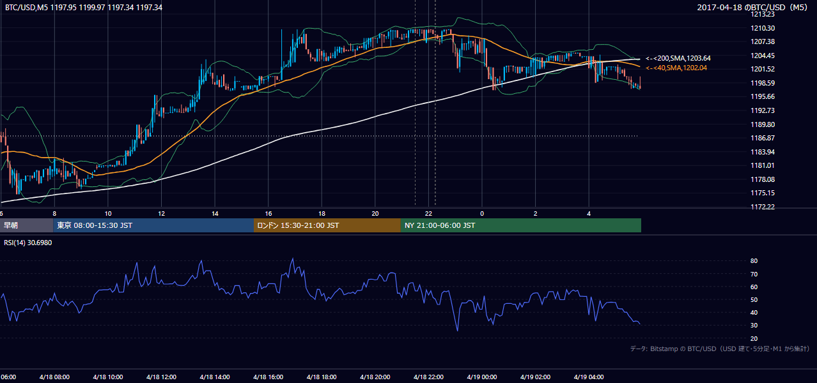Click price axis label 1172.22
This screenshot has width=817, height=383.
763,207
